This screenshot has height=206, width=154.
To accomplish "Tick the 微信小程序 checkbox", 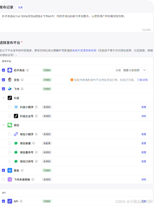I will pos(10,134).
